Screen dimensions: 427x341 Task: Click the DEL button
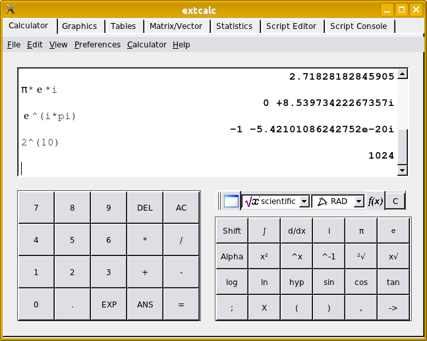(x=145, y=207)
